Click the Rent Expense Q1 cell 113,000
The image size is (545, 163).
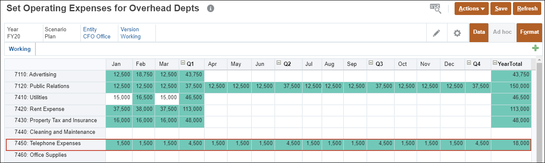(192, 110)
